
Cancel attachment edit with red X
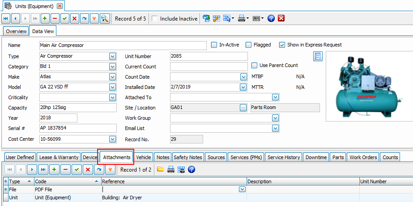[x=88, y=170]
